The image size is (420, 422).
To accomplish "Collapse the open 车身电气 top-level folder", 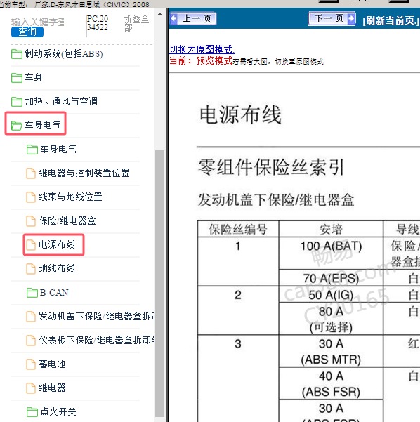I will pyautogui.click(x=43, y=125).
